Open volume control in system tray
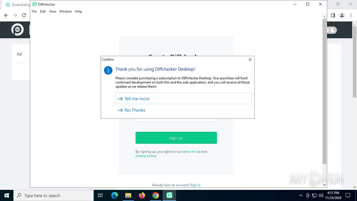357x201 pixels. (x=321, y=195)
